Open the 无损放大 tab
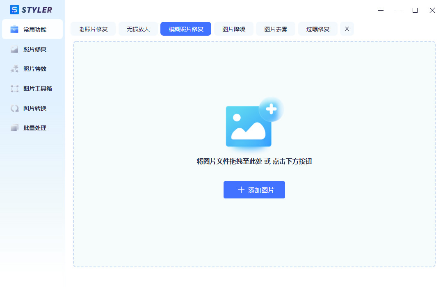 pos(137,29)
